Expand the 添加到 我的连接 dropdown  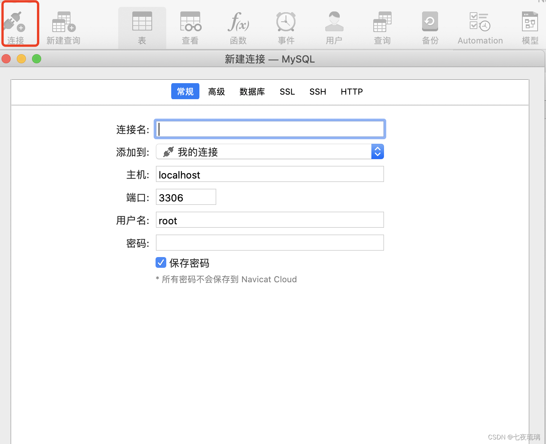pos(270,151)
